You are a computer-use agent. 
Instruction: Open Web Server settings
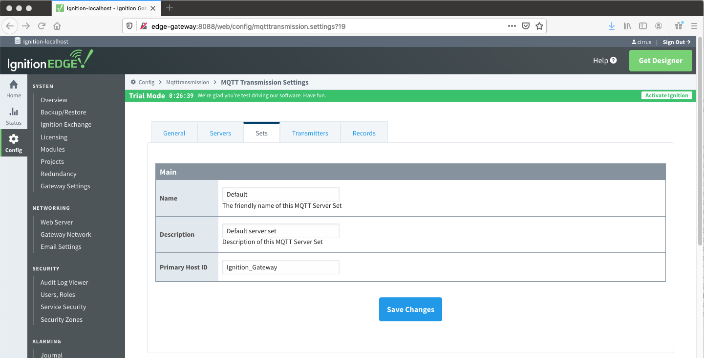tap(57, 222)
